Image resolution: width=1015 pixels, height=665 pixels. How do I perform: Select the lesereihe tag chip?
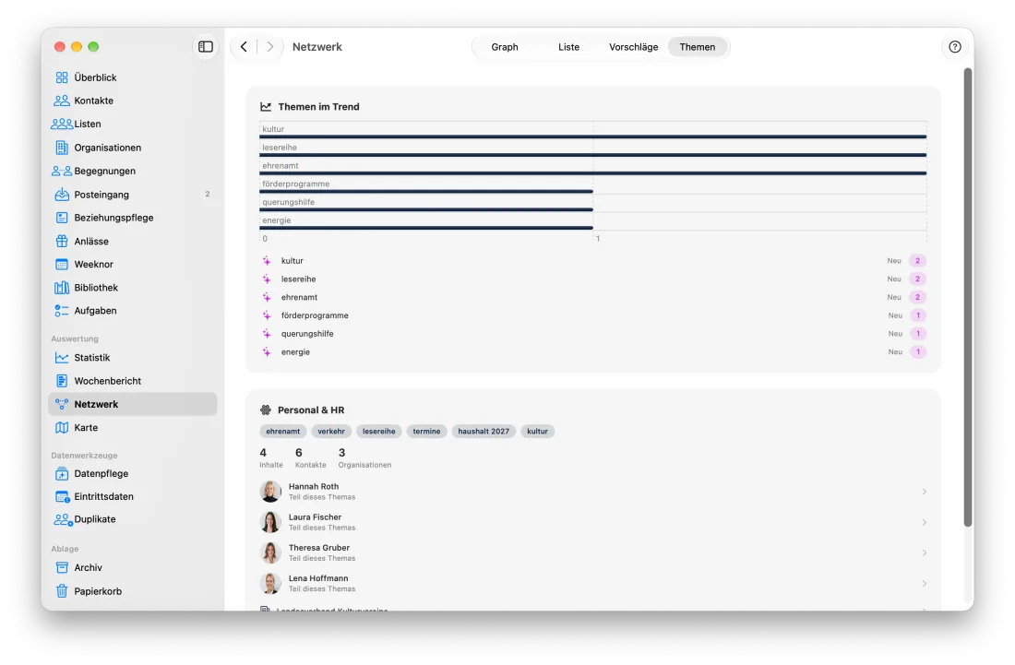tap(378, 432)
